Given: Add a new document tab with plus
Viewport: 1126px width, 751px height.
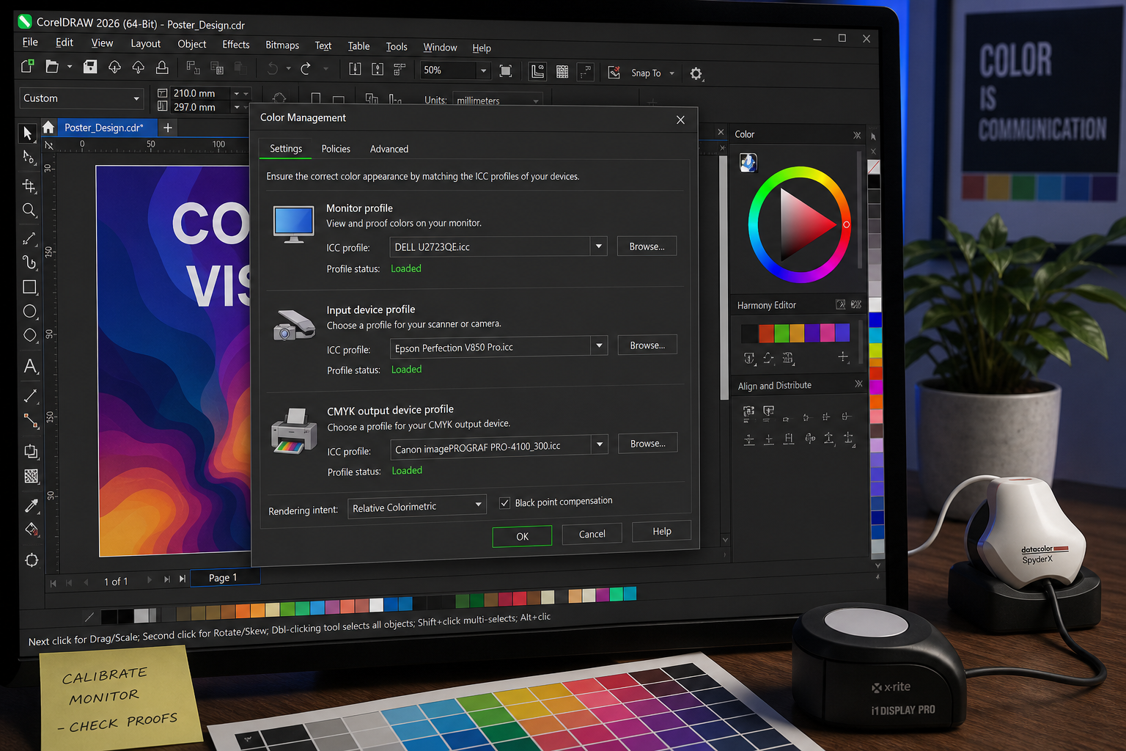Looking at the screenshot, I should coord(168,128).
